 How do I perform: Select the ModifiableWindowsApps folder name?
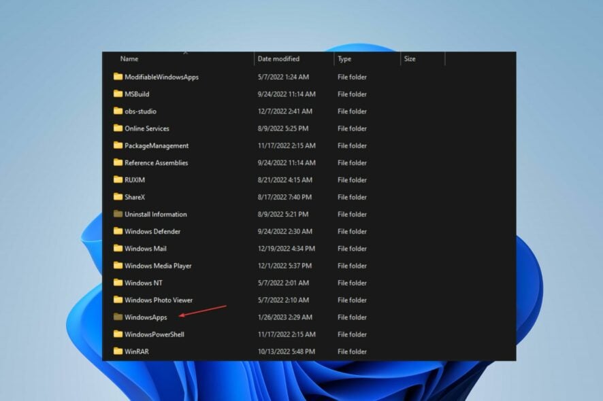tap(161, 77)
